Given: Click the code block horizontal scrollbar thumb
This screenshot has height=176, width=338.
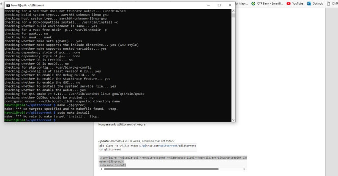Looking at the screenshot, I should pyautogui.click(x=161, y=169).
